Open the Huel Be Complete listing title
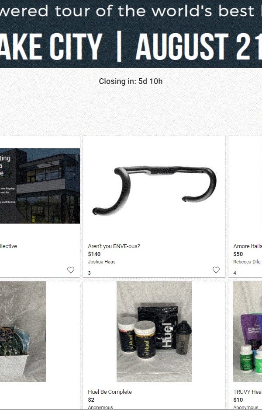This screenshot has height=410, width=262. click(110, 392)
